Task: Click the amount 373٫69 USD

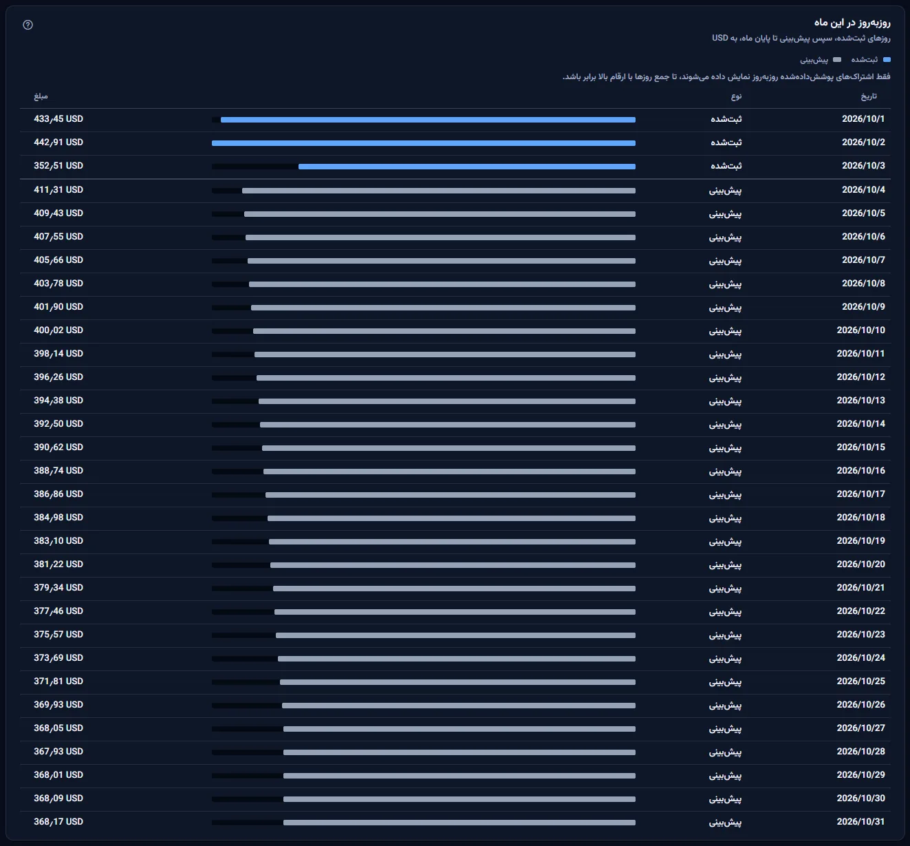Action: pyautogui.click(x=58, y=658)
